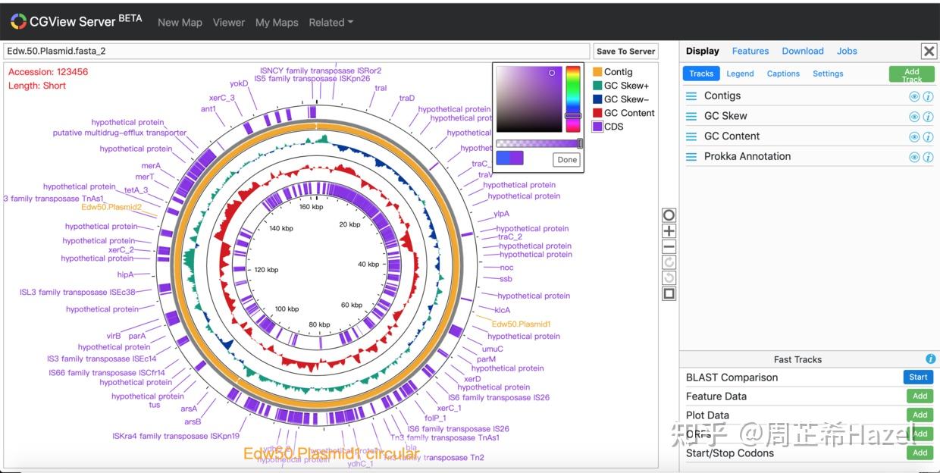Open New Map in the navbar
This screenshot has height=473, width=940.
[x=180, y=23]
